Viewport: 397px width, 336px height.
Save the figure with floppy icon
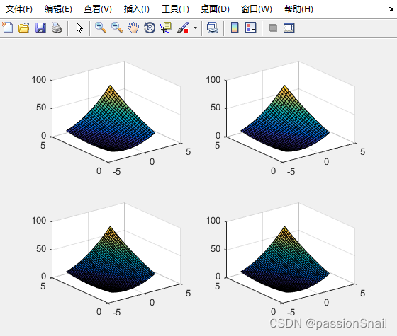(x=40, y=28)
